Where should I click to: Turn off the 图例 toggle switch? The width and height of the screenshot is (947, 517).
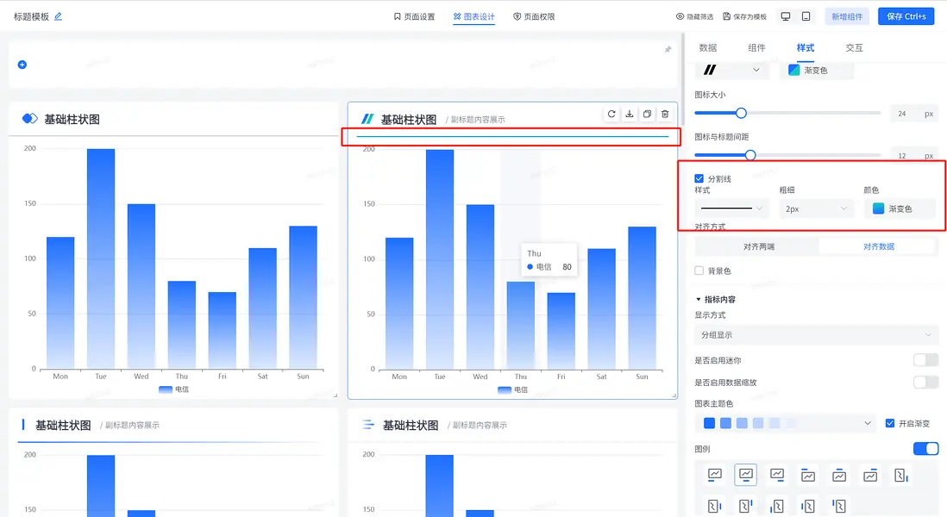click(925, 448)
